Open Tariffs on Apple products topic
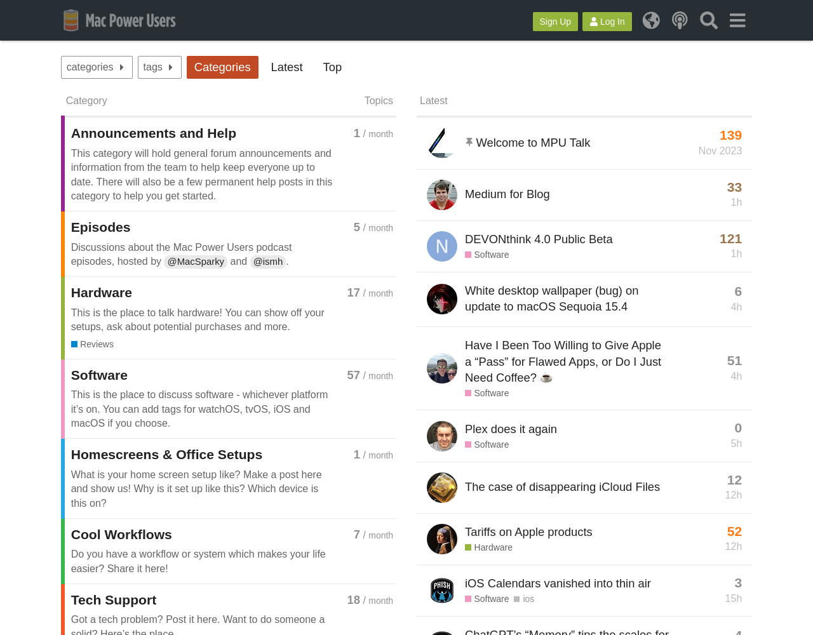The height and width of the screenshot is (635, 813). click(x=528, y=532)
